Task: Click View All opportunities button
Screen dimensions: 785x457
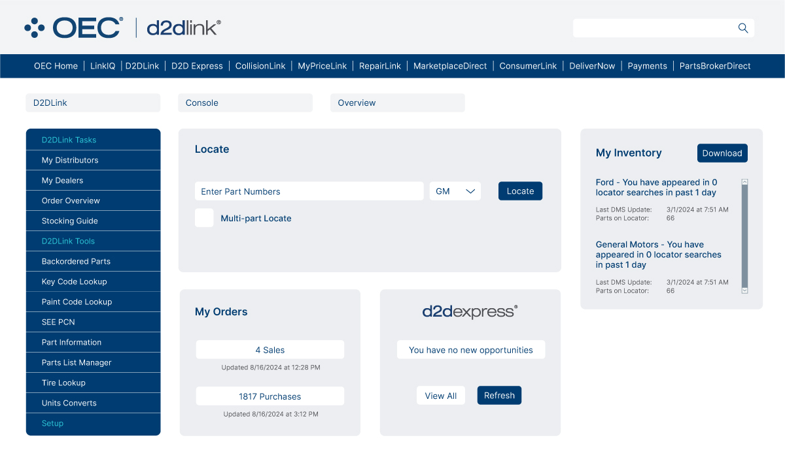Action: pyautogui.click(x=441, y=396)
